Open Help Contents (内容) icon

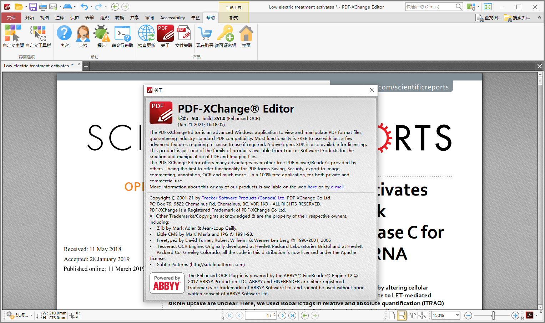click(65, 36)
